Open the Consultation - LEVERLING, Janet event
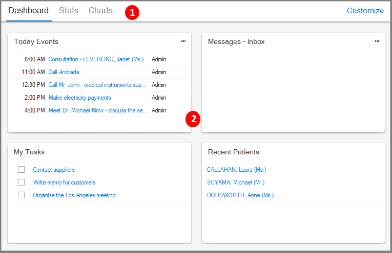The width and height of the screenshot is (392, 253). [x=96, y=59]
